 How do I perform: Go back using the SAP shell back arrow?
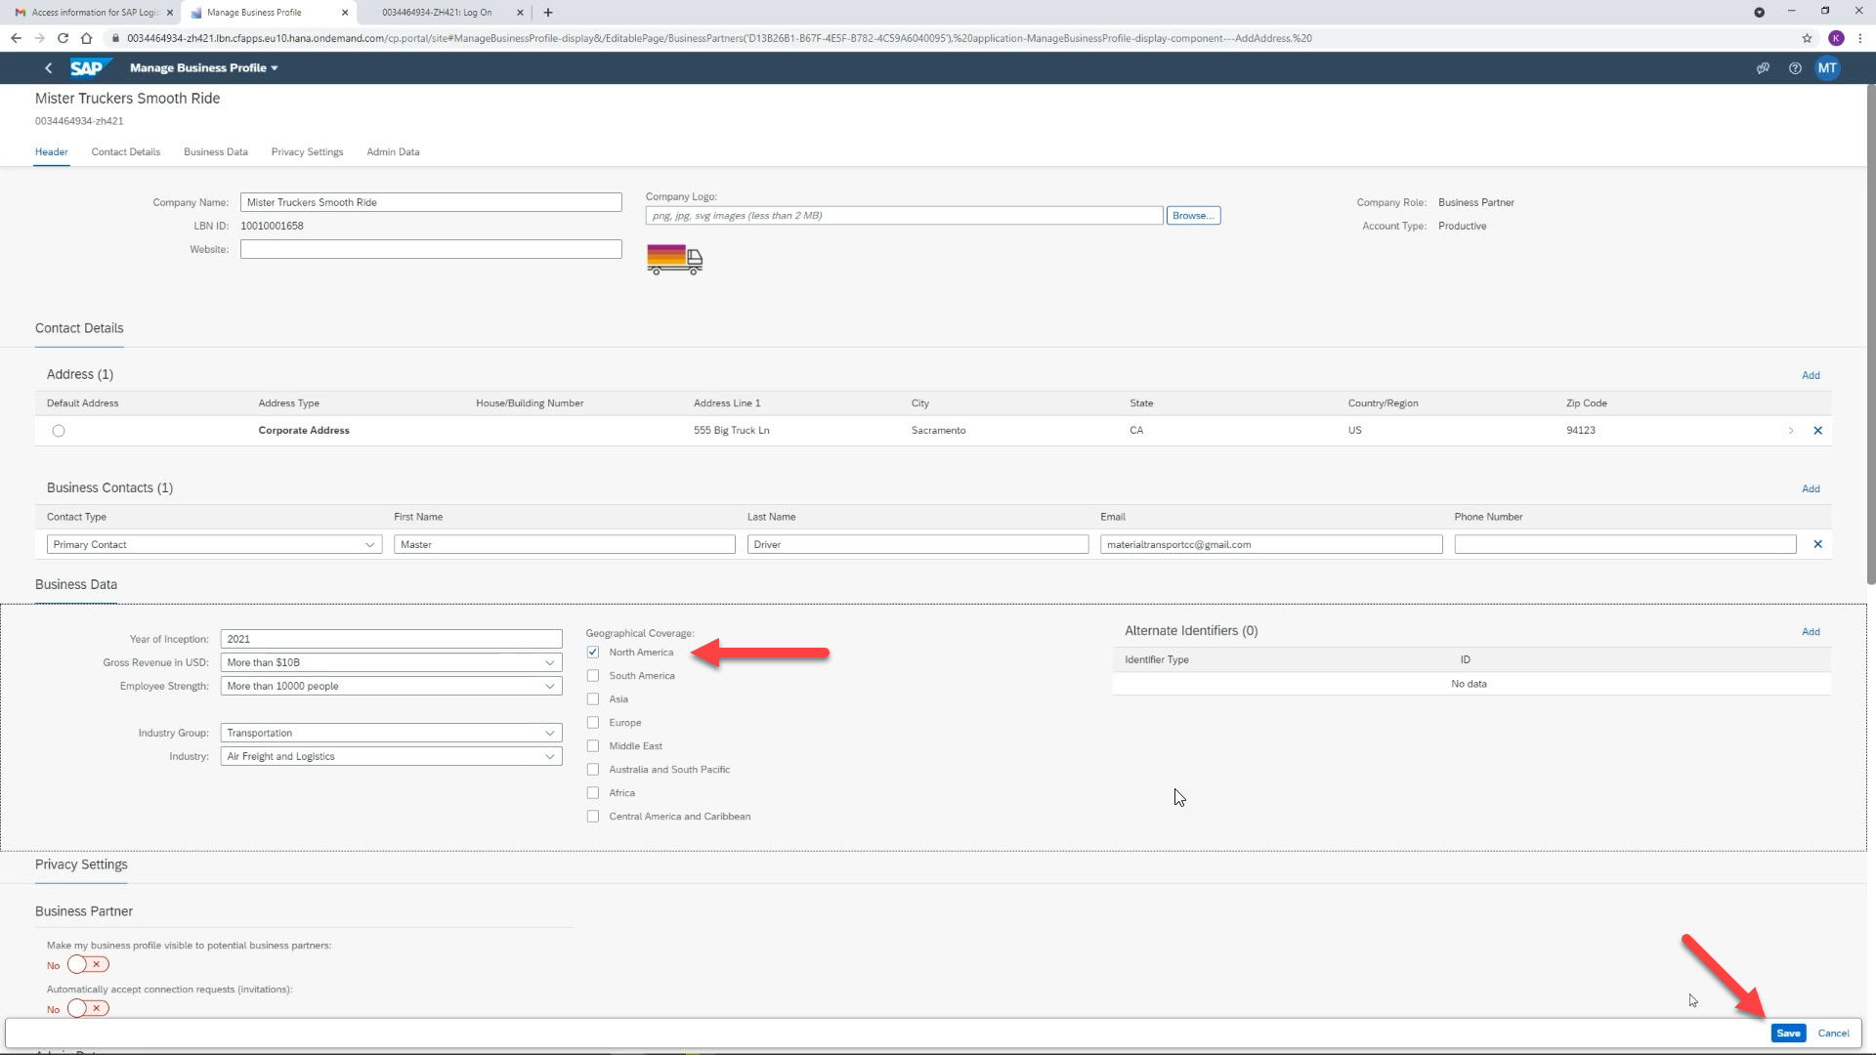coord(48,68)
